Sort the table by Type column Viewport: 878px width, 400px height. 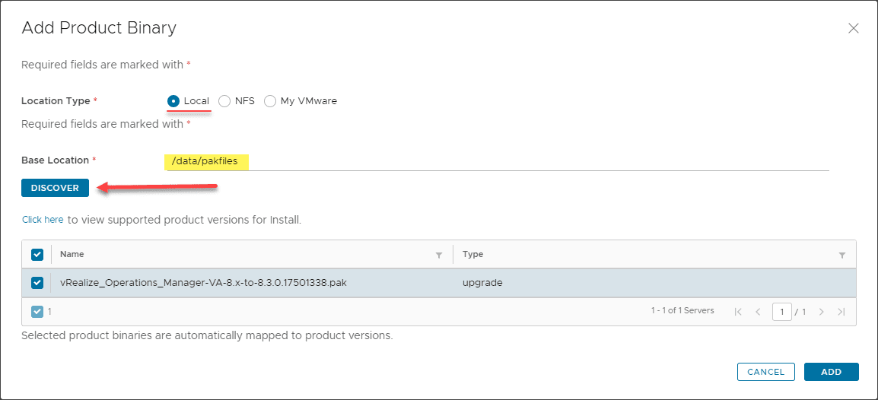tap(472, 255)
